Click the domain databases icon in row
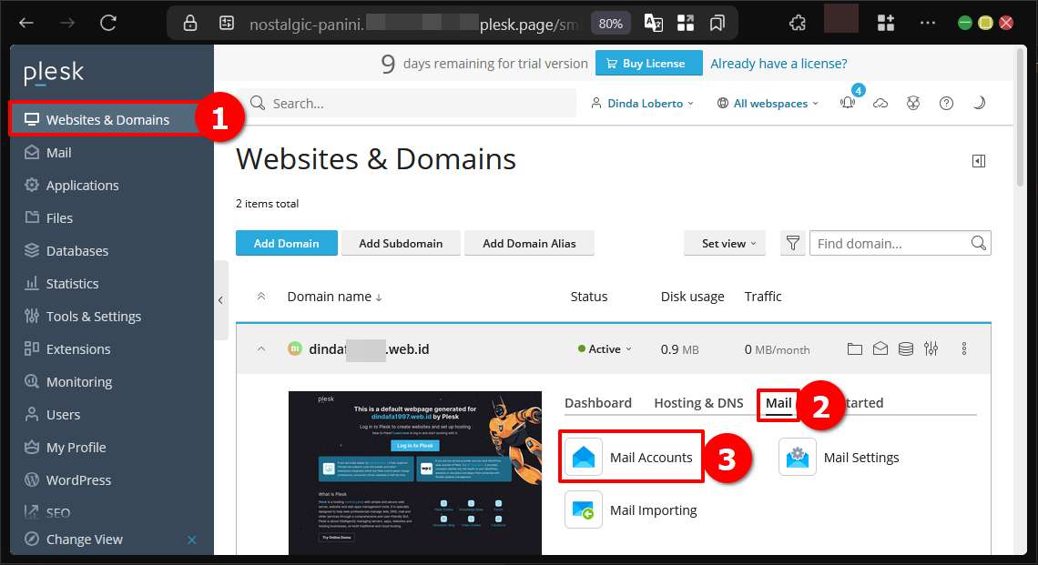The width and height of the screenshot is (1038, 565). (x=905, y=348)
